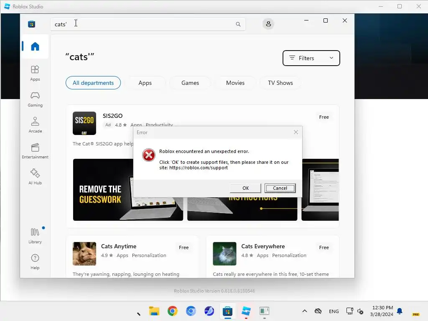Click the search box containing cats'

[148, 24]
